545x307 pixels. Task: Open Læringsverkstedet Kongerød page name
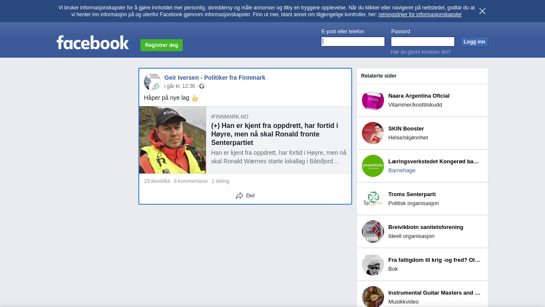(x=434, y=161)
